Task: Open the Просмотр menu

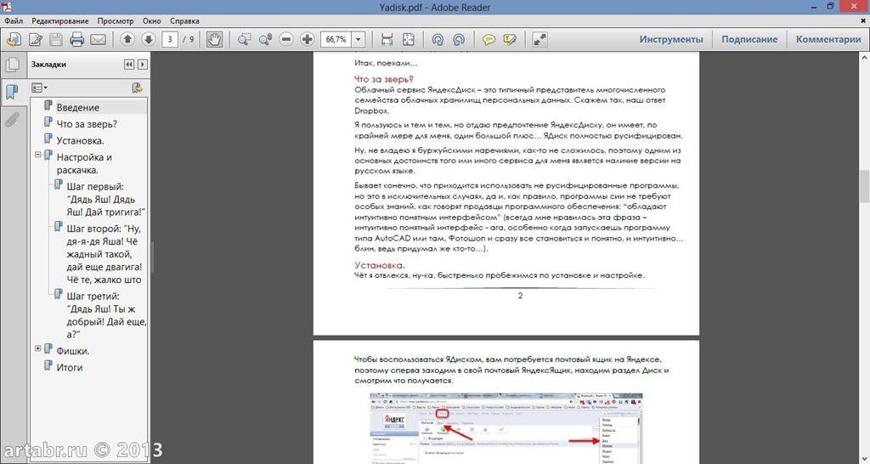Action: 116,20
